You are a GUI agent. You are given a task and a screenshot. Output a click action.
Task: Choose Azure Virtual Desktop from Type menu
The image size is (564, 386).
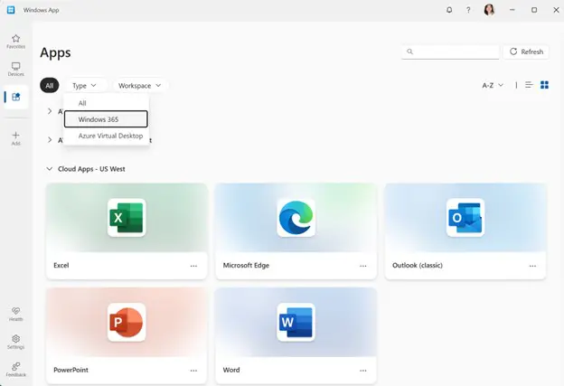click(x=110, y=136)
